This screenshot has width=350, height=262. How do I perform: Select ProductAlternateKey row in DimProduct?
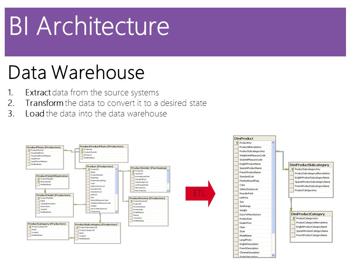(253, 147)
